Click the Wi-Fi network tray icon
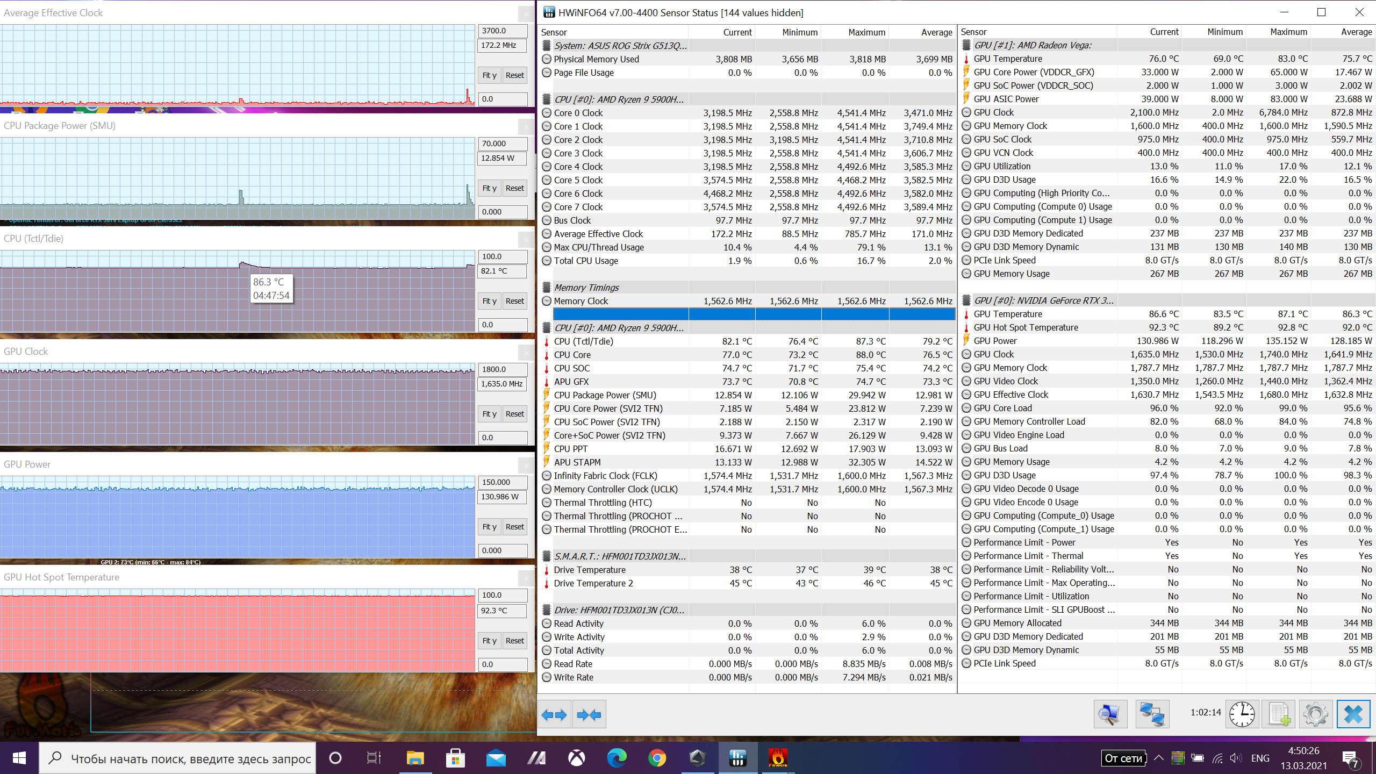1376x774 pixels. 1217,758
